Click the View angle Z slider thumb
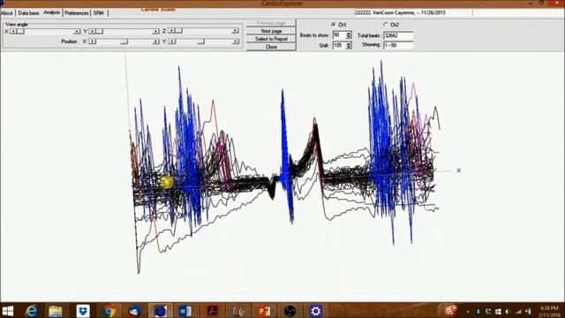 pos(178,31)
